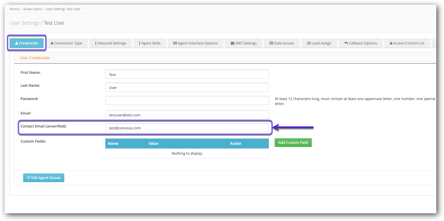Click the Home breadcrumb link
Viewport: 444px width, 221px height.
coord(14,9)
